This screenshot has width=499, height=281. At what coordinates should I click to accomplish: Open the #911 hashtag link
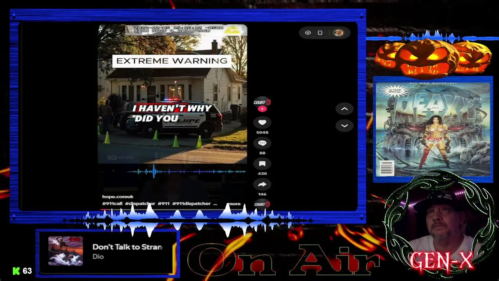164,204
